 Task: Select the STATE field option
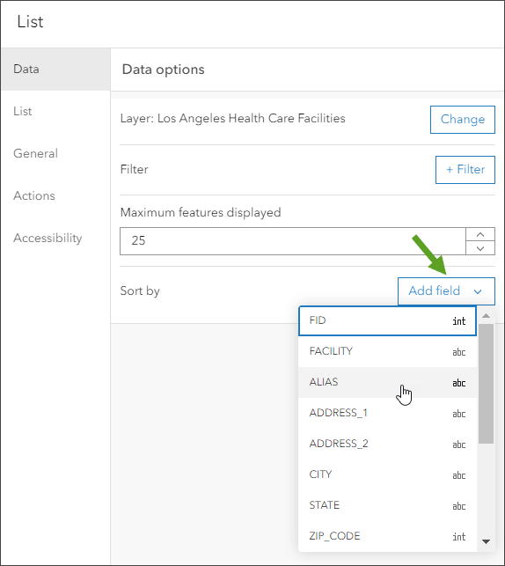tap(387, 505)
